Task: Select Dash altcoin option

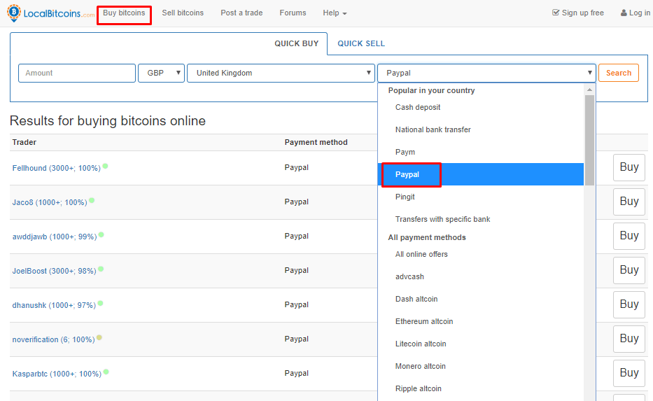Action: [481, 299]
